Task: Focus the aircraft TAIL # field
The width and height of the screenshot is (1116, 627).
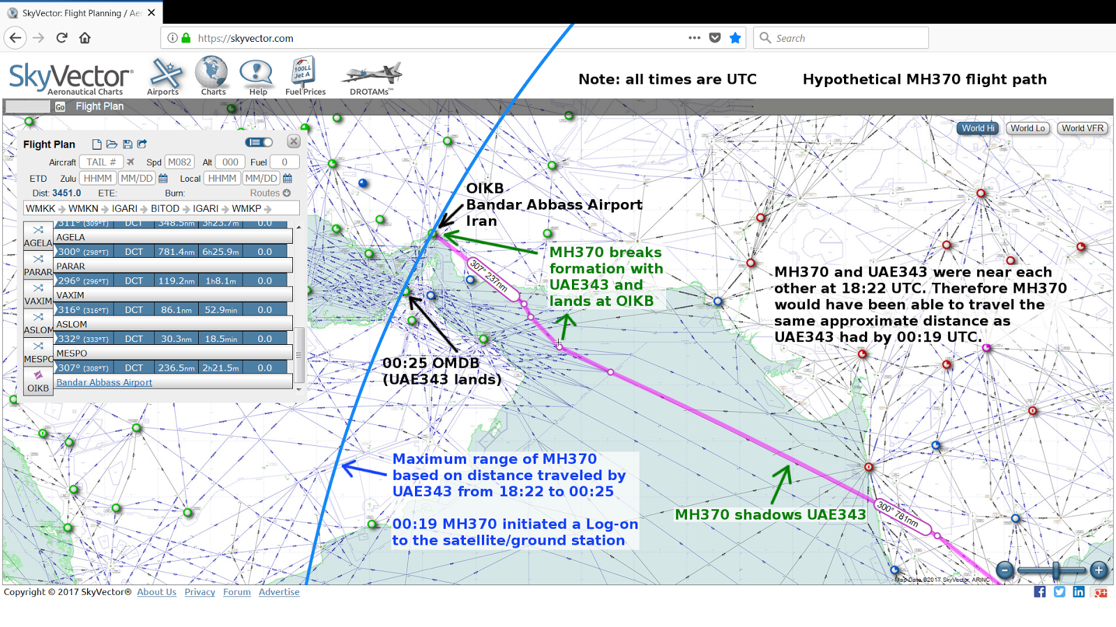Action: coord(101,162)
